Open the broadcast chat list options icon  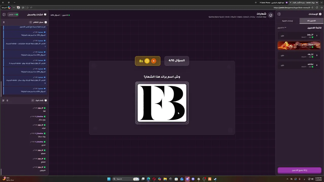(3, 100)
